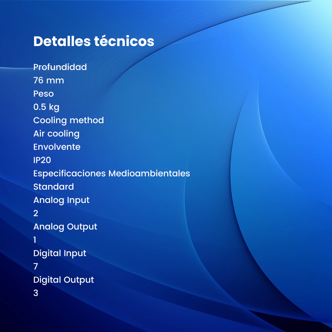Image resolution: width=332 pixels, height=332 pixels.
Task: Select the Digital Input label
Action: pyautogui.click(x=60, y=253)
